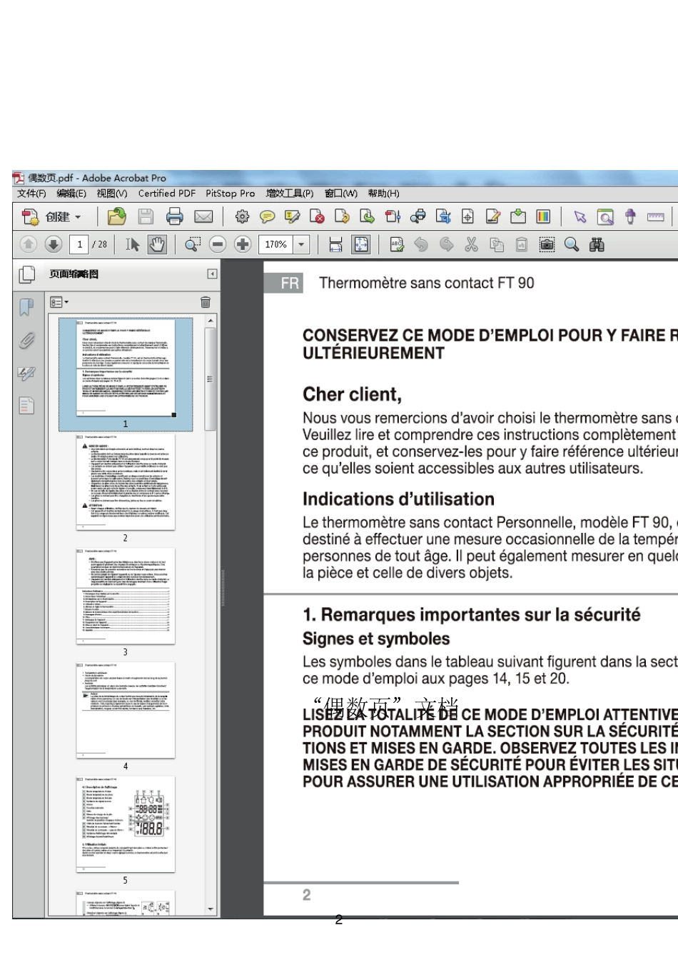Open the PitStop Pro menu
678x960 pixels.
230,194
